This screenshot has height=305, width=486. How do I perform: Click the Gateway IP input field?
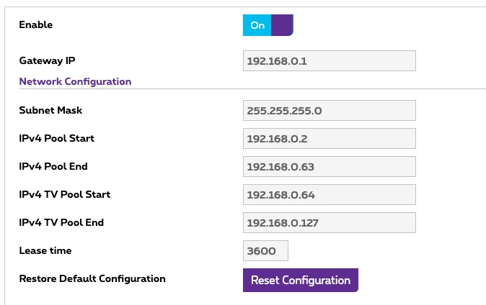click(x=330, y=61)
